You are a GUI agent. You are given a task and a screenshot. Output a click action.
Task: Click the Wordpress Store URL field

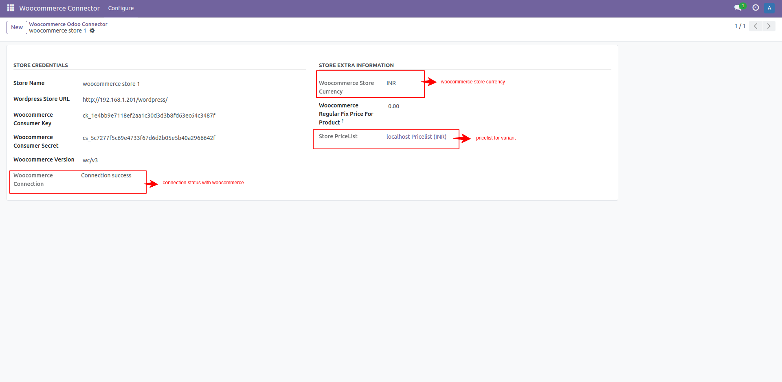[x=125, y=99]
